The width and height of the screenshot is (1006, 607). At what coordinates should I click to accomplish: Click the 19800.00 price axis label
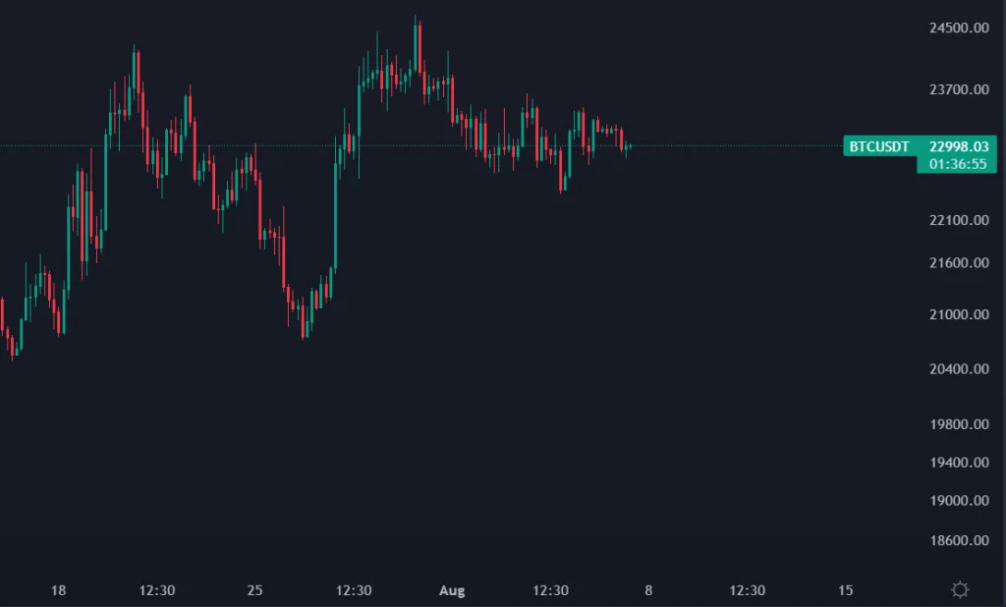958,424
